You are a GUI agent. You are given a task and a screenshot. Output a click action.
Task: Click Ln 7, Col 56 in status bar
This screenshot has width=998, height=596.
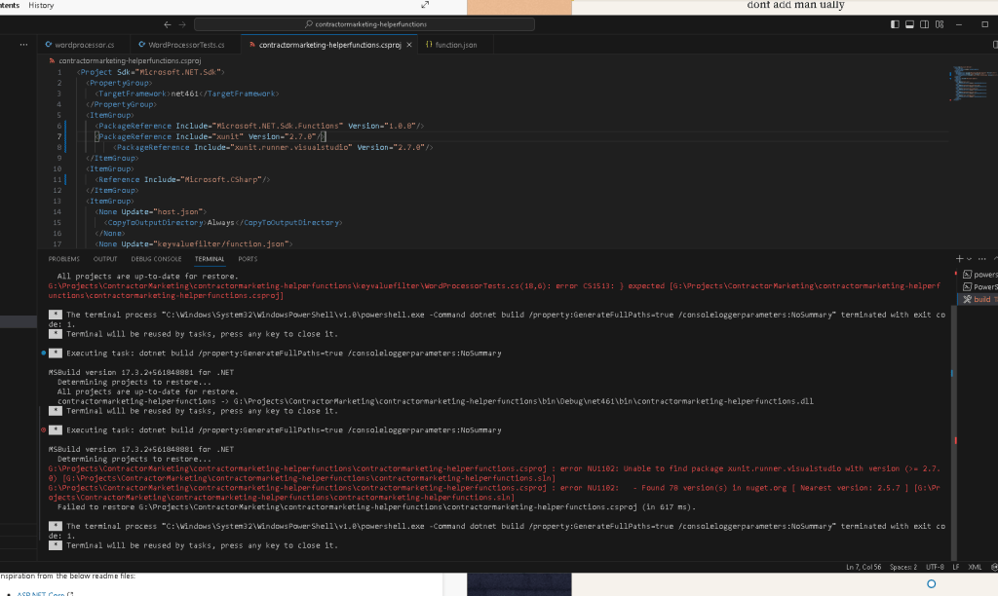(864, 567)
